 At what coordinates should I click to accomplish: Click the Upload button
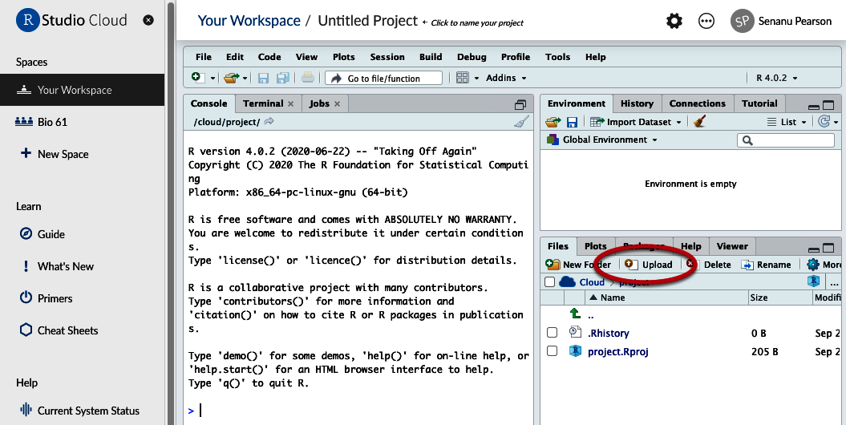pos(648,265)
